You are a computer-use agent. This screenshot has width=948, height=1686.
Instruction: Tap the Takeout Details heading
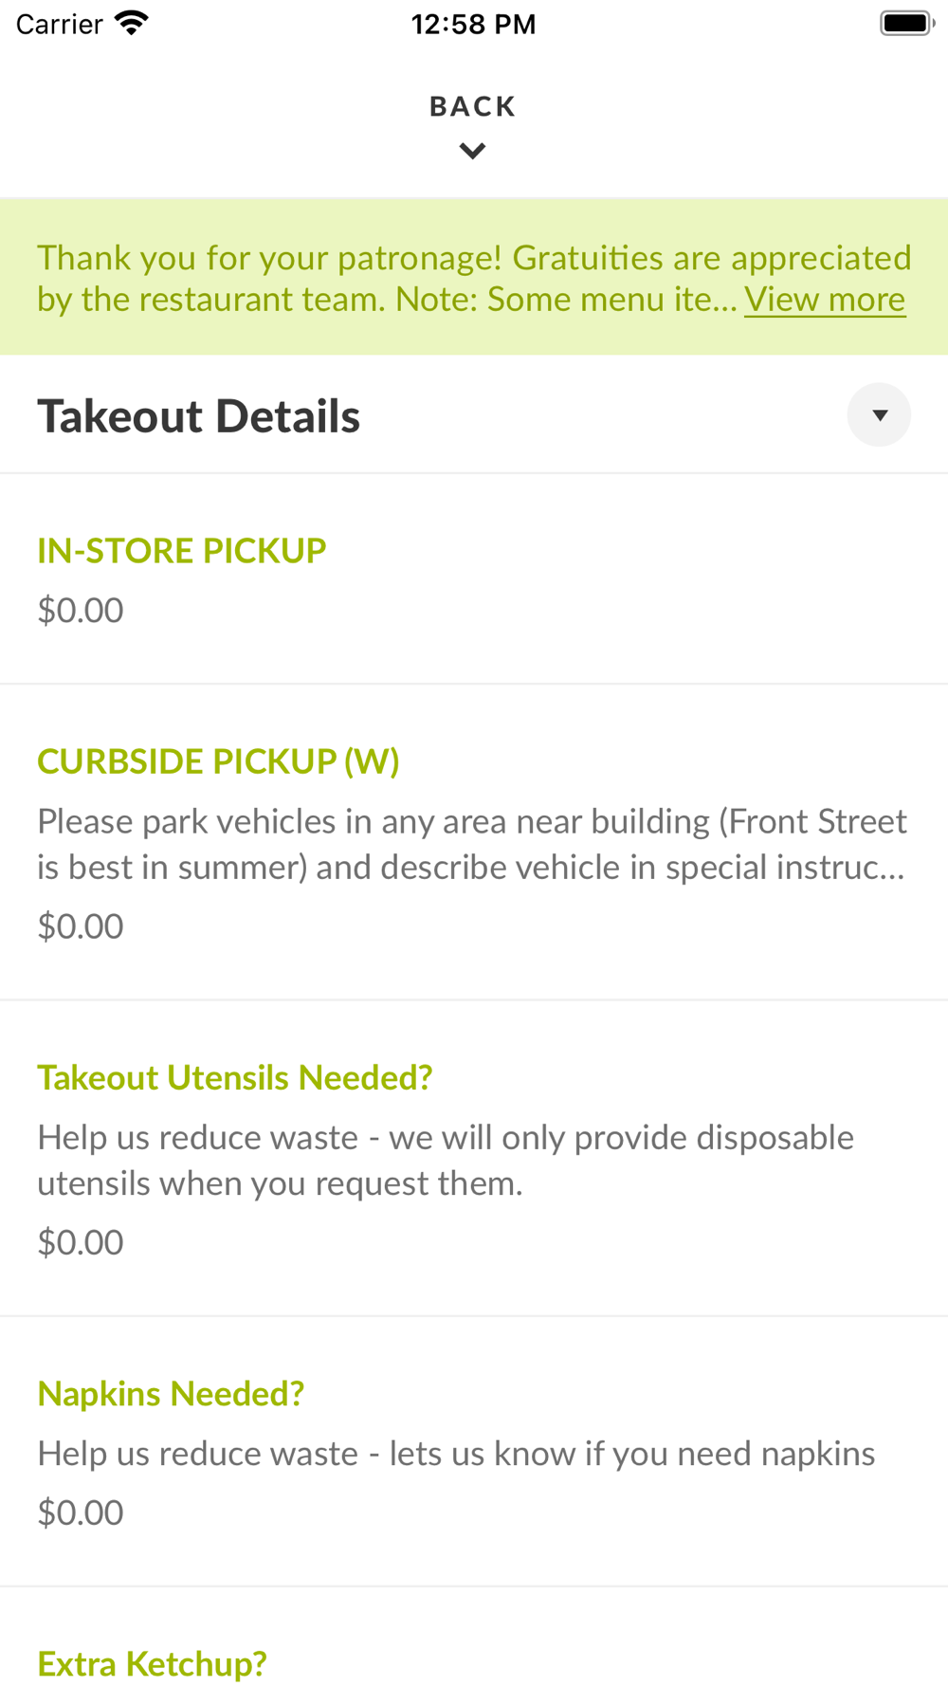(x=198, y=415)
